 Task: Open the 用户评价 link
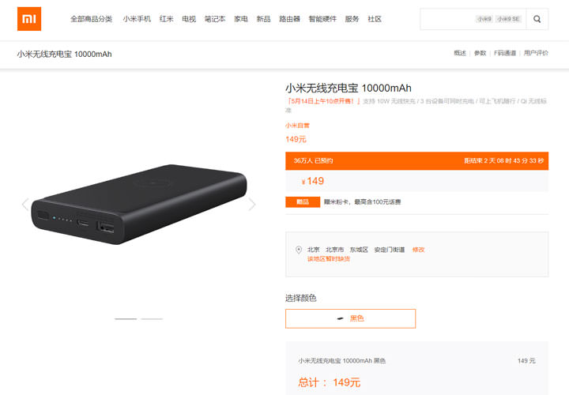pos(536,53)
